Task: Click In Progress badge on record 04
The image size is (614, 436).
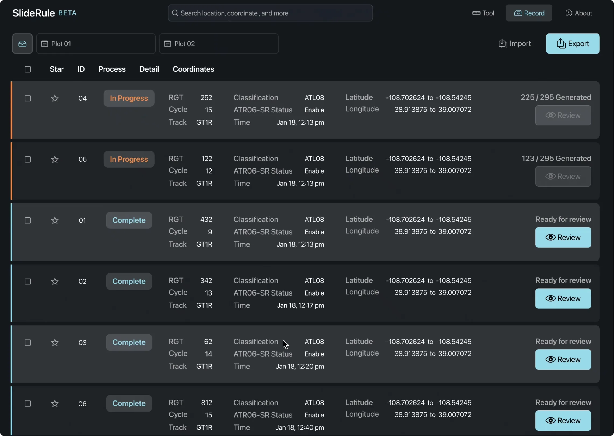Action: (129, 98)
